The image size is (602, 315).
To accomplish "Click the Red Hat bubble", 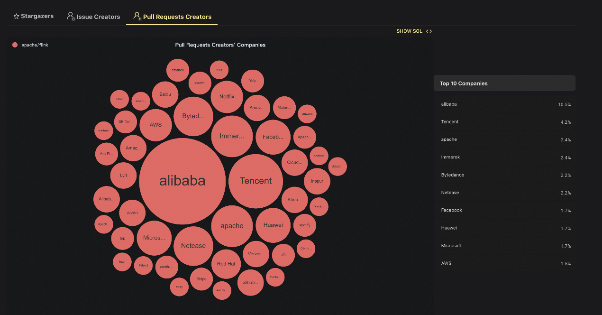I will (x=226, y=264).
